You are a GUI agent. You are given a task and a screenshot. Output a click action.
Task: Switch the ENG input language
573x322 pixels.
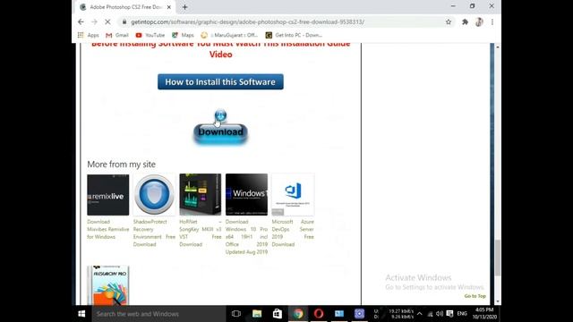[x=462, y=314]
